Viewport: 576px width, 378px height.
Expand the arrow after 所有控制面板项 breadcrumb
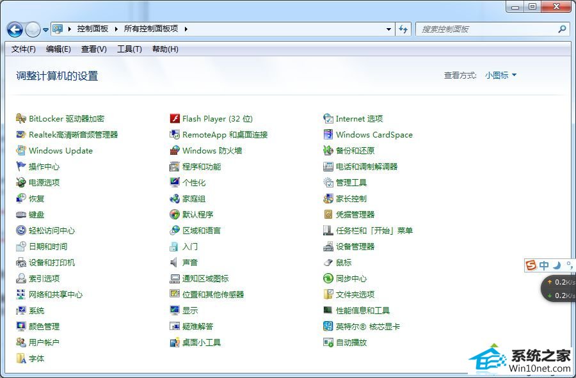(186, 29)
